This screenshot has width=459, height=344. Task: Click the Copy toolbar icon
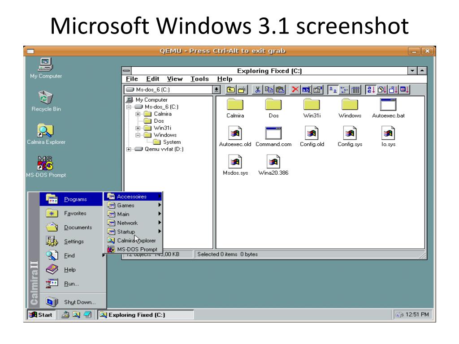[269, 90]
